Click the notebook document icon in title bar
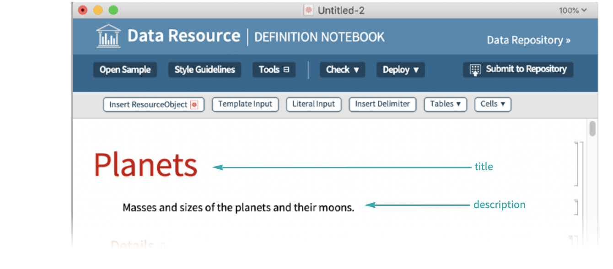This screenshot has height=269, width=613. point(308,10)
